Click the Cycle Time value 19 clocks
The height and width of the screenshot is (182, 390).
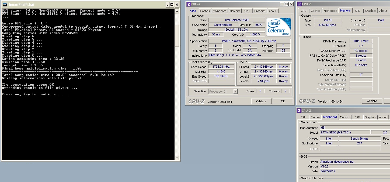[361, 65]
